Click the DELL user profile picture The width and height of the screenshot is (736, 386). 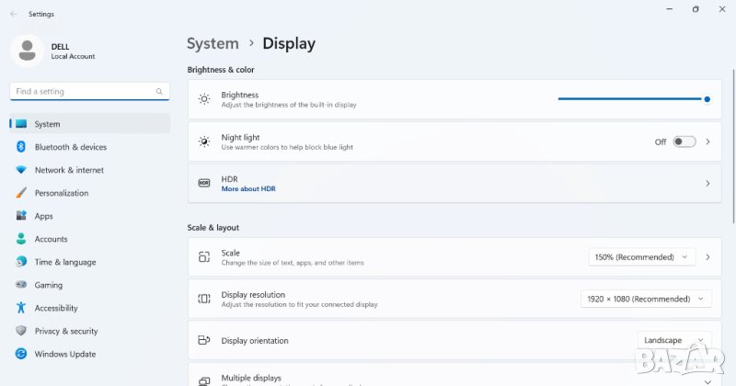[28, 51]
